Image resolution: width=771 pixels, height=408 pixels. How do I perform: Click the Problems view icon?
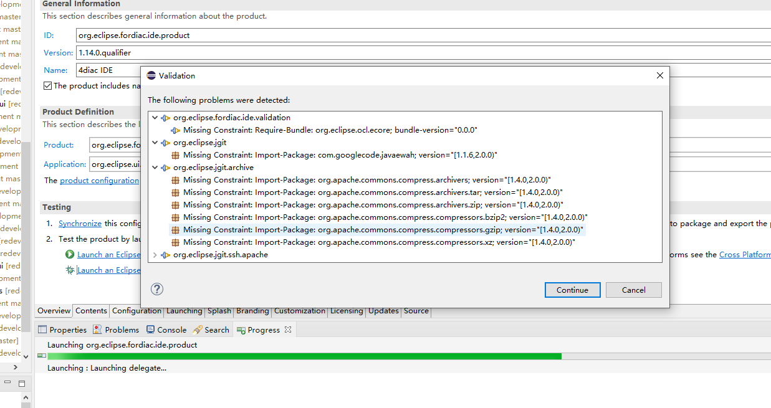(x=98, y=330)
